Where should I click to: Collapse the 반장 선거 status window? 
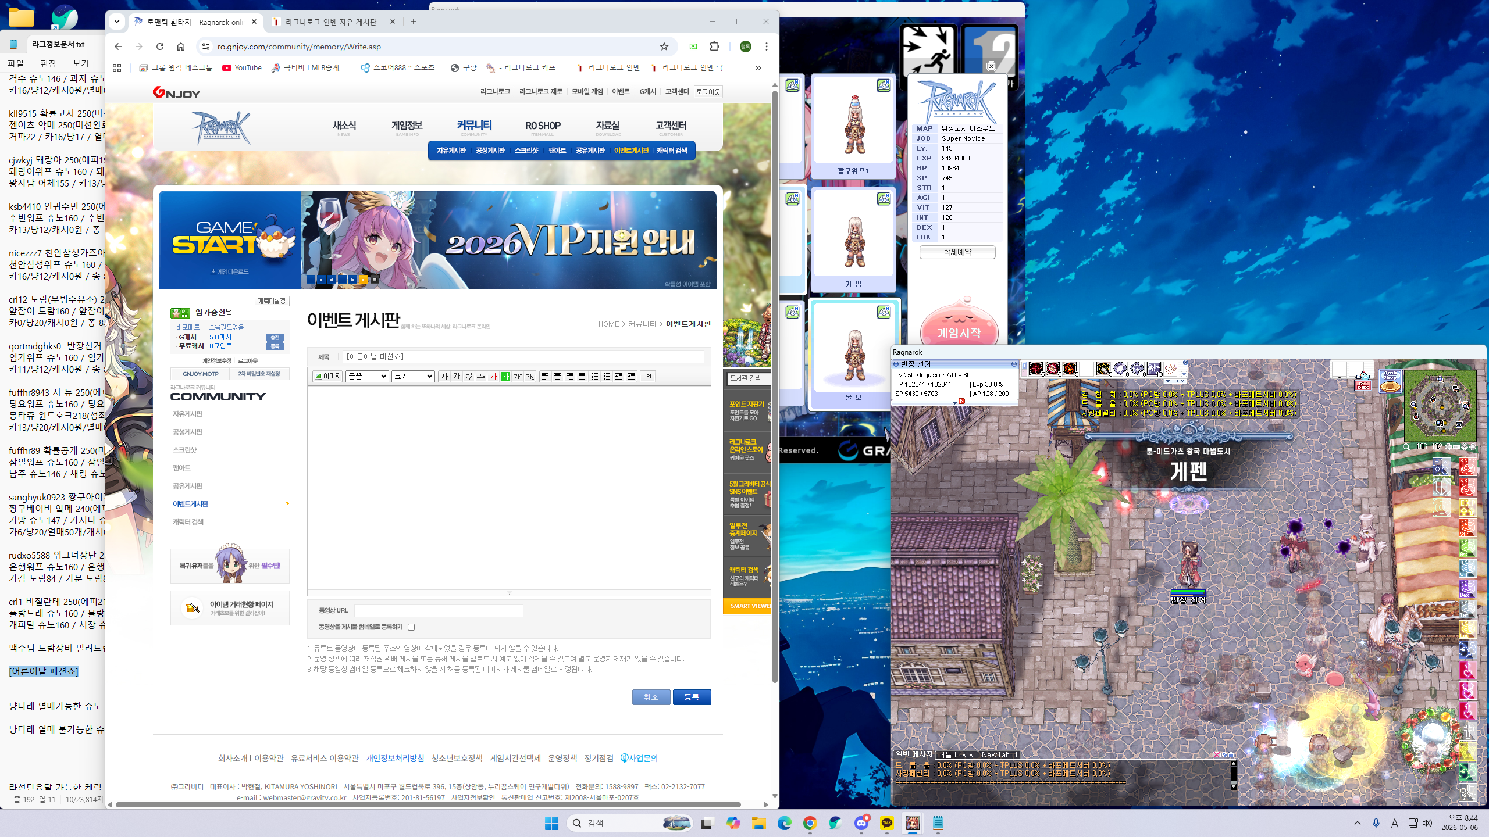coord(1014,364)
